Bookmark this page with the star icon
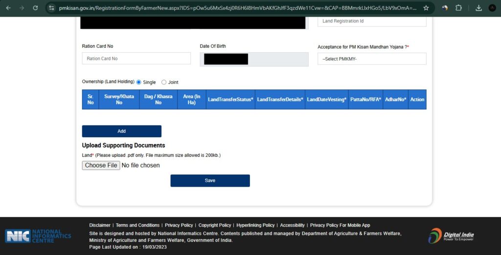Image resolution: width=501 pixels, height=255 pixels. point(426,8)
